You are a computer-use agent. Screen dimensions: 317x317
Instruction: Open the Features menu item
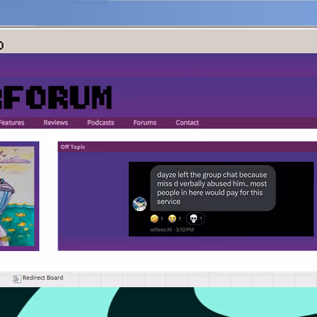coord(12,122)
